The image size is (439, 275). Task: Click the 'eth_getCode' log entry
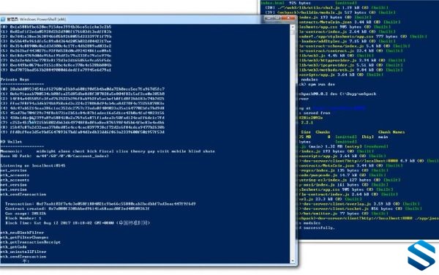coord(13,247)
